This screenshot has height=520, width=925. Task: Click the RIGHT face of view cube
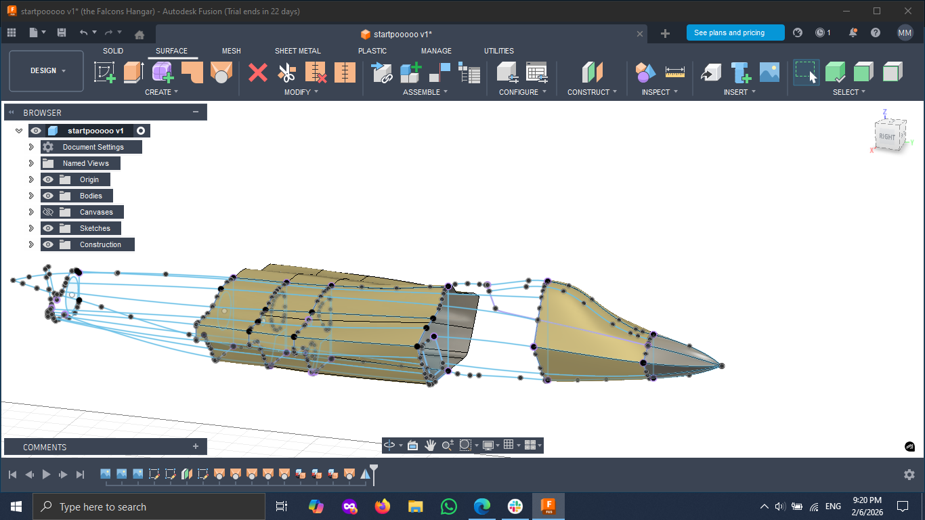(887, 136)
